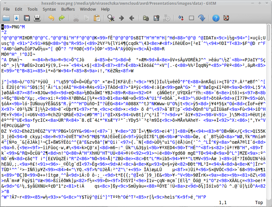Click the Find Help lifebuoy icon
This screenshot has width=272, height=207.
click(226, 18)
